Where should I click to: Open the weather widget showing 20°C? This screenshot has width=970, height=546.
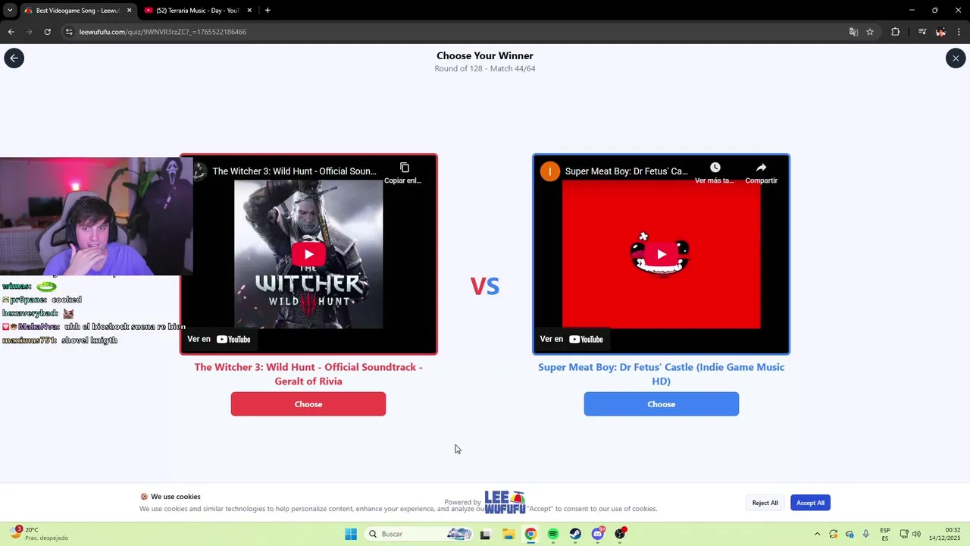pyautogui.click(x=39, y=534)
